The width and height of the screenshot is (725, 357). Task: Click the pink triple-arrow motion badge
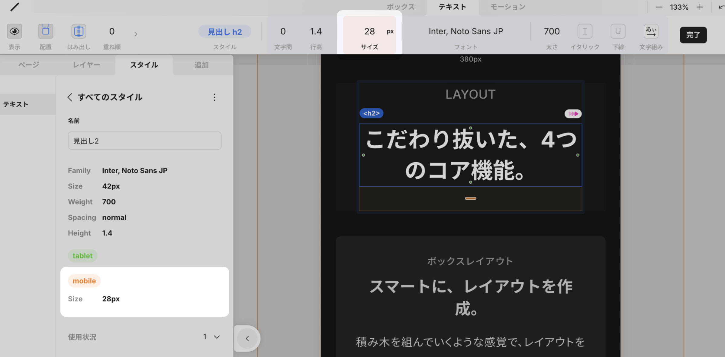(573, 114)
